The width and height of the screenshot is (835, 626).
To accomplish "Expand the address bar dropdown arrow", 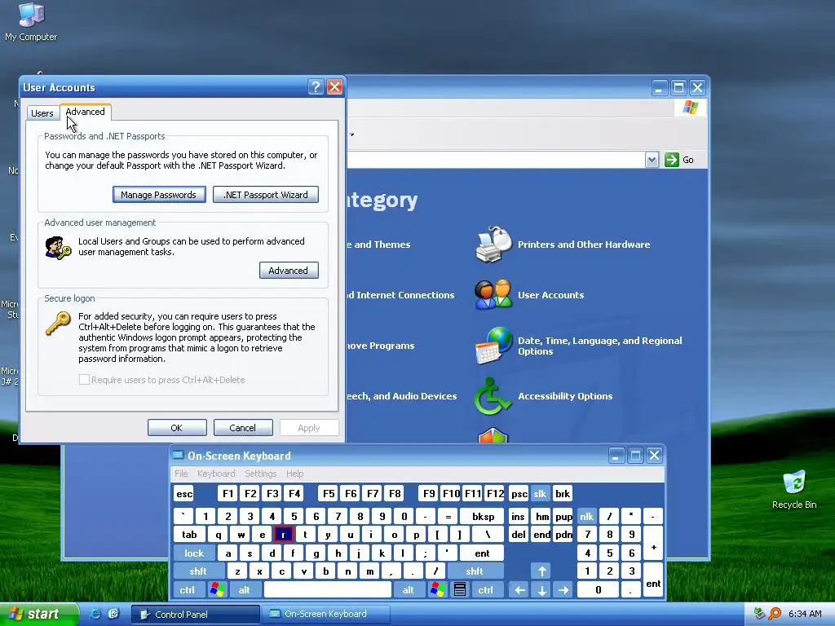I will tap(652, 160).
